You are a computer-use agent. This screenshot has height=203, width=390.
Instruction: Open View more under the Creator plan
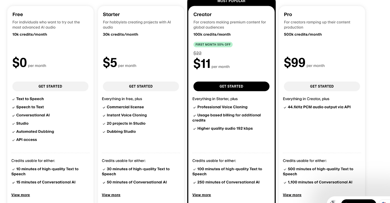(201, 195)
